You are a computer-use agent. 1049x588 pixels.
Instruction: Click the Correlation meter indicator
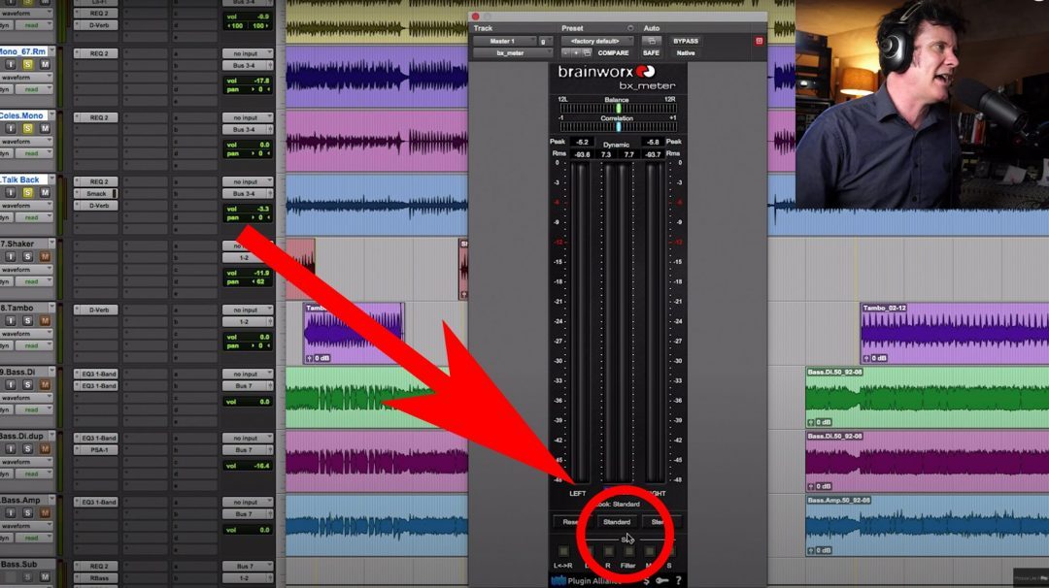tap(618, 126)
